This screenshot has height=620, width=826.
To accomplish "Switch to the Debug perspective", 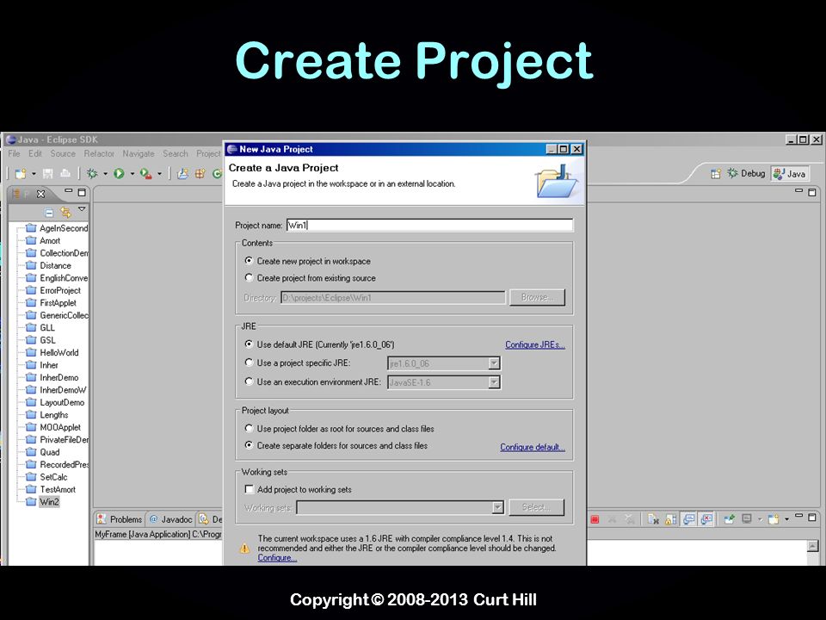I will pos(746,173).
